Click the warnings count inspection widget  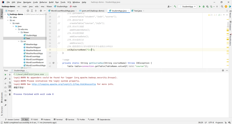(215, 15)
